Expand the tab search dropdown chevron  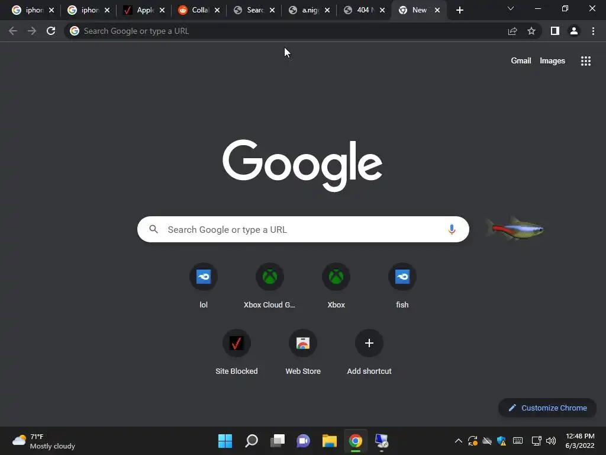511,8
